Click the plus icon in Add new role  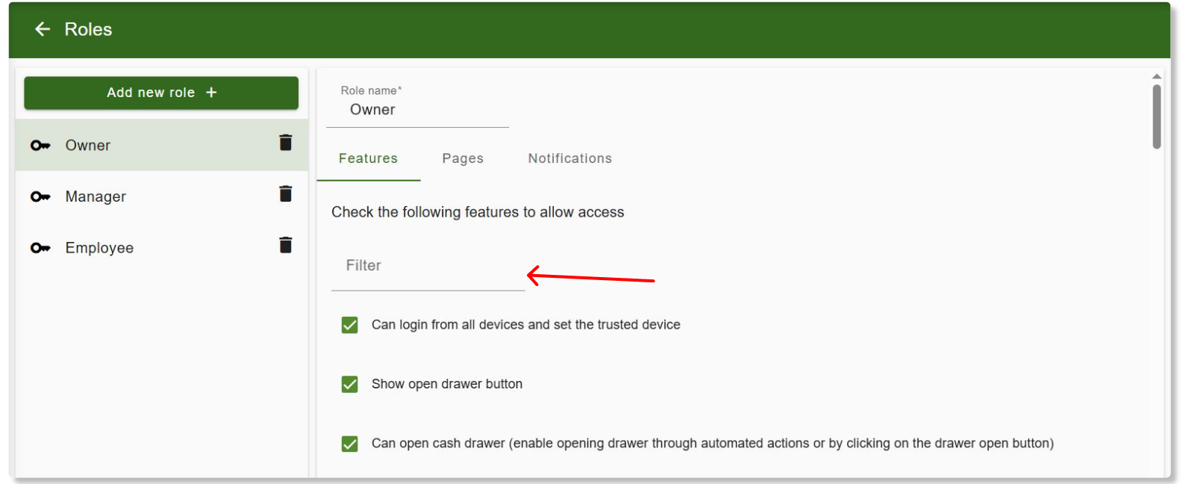(211, 93)
